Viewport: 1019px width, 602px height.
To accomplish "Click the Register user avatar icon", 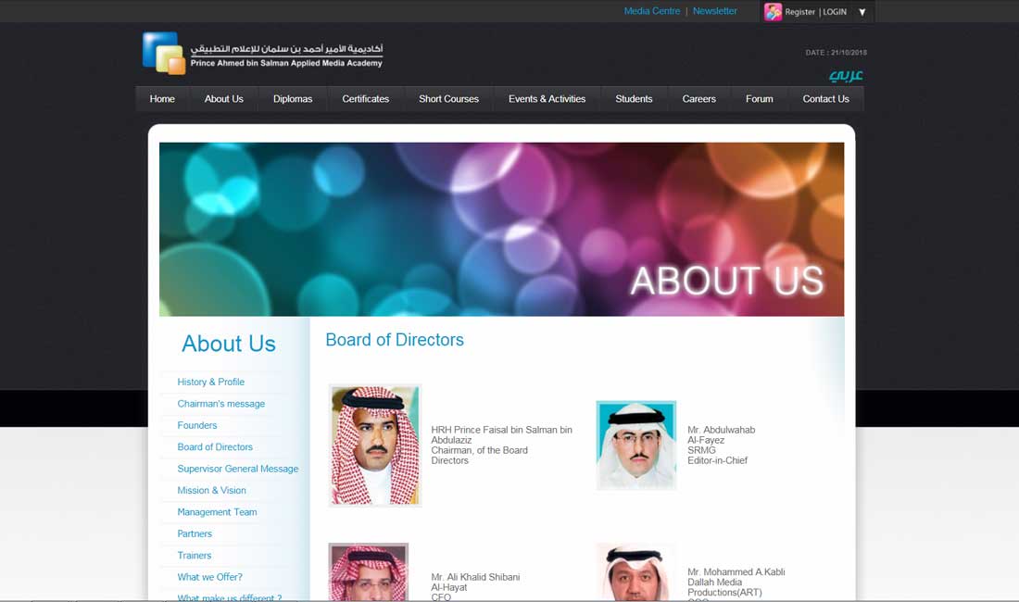I will 773,12.
